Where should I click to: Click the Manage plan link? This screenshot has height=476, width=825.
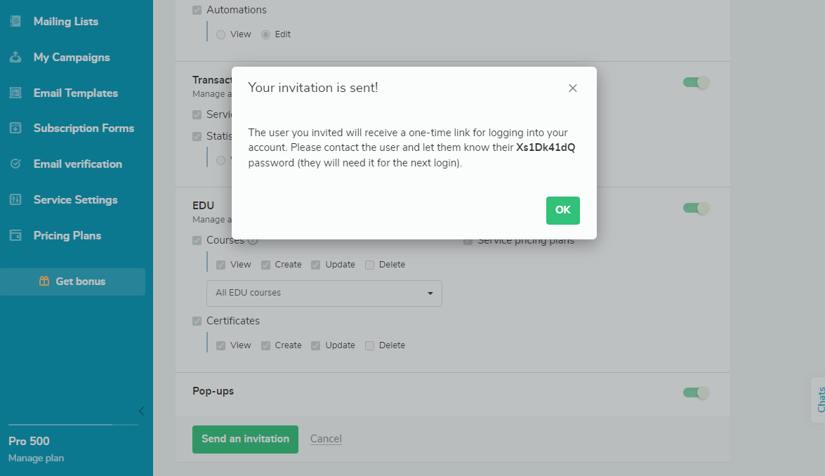[37, 458]
